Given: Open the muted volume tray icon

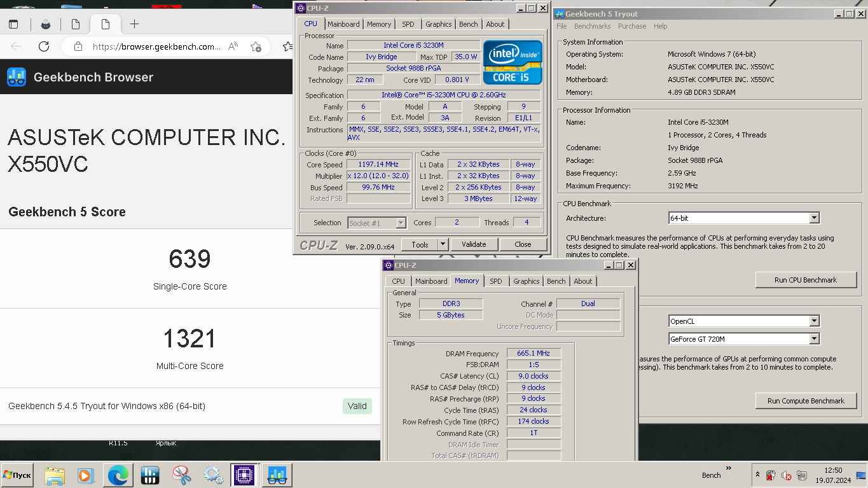Looking at the screenshot, I should point(786,475).
